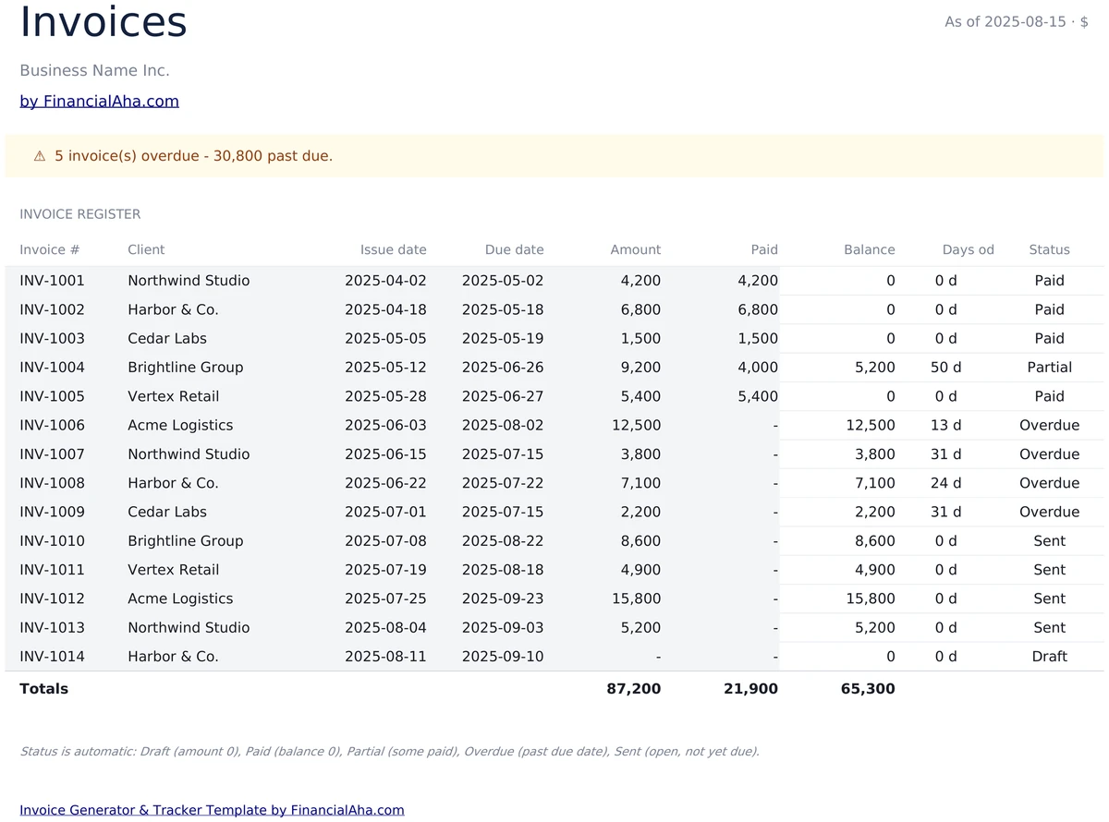
Task: Click balance 7,100 in INV-1008 row
Action: pyautogui.click(x=875, y=483)
